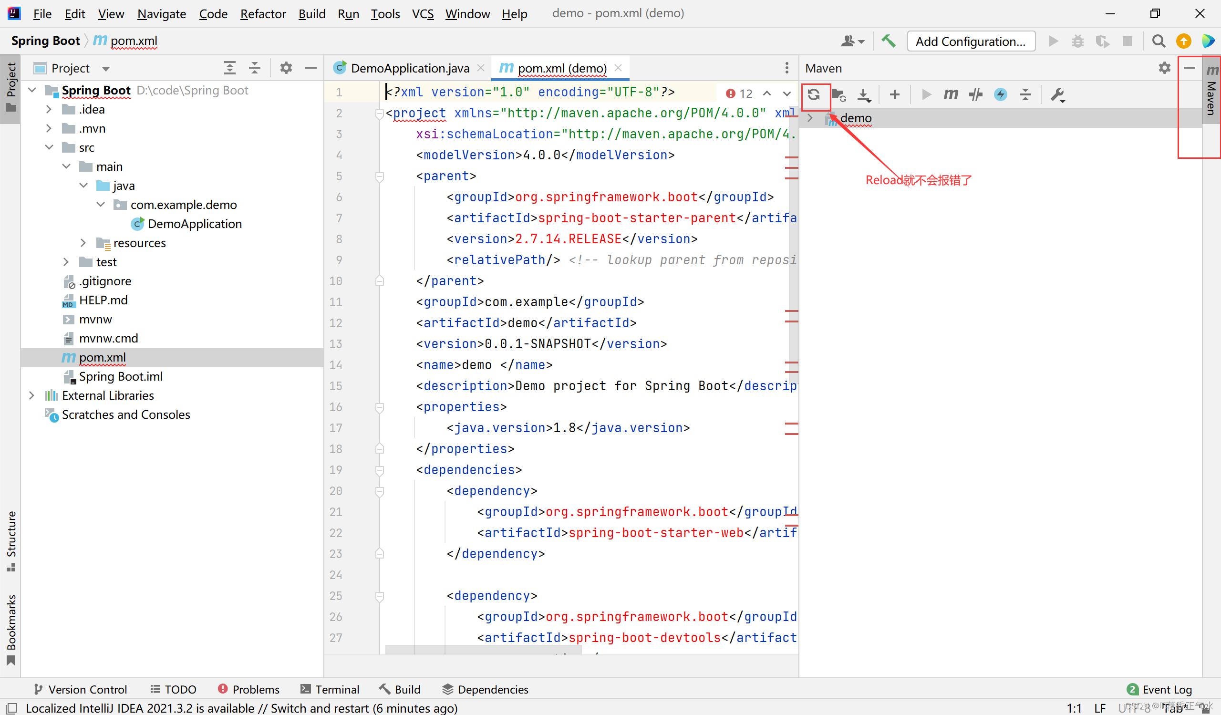1221x715 pixels.
Task: Click the editor horizontal scrollbar
Action: point(485,649)
